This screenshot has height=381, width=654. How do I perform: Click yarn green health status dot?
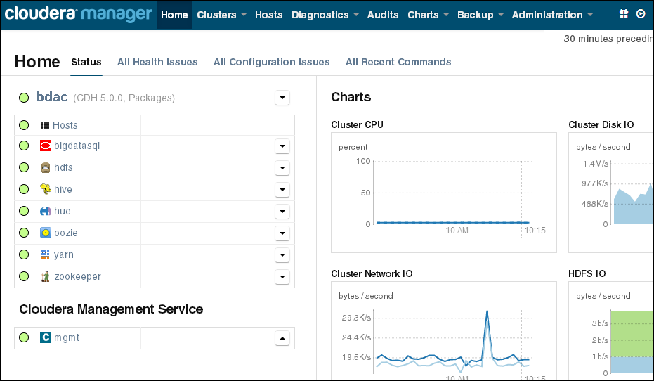pos(24,254)
